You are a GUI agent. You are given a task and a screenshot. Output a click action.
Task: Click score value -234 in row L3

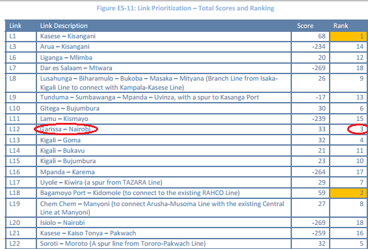[x=319, y=46]
